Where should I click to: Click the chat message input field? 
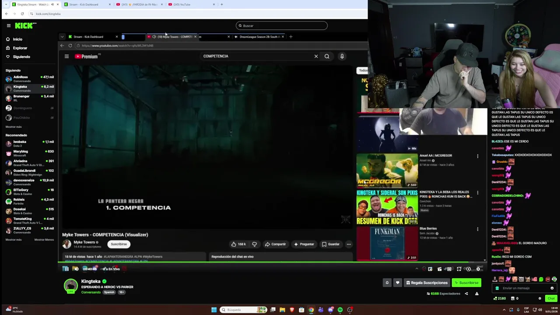(524, 288)
